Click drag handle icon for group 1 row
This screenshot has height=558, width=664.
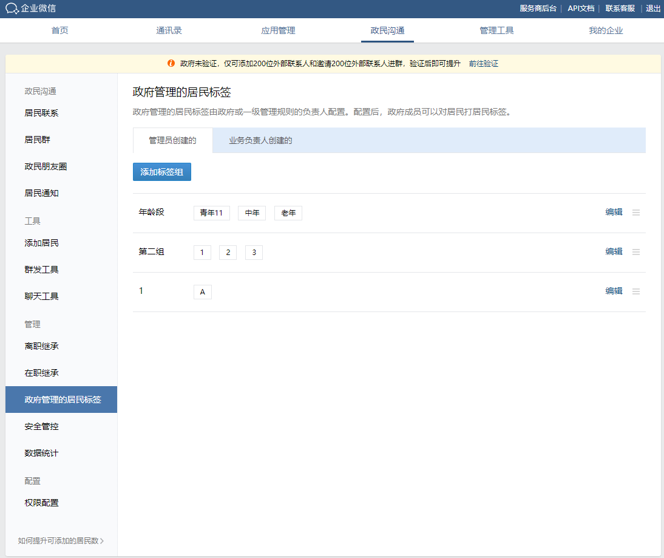[636, 291]
